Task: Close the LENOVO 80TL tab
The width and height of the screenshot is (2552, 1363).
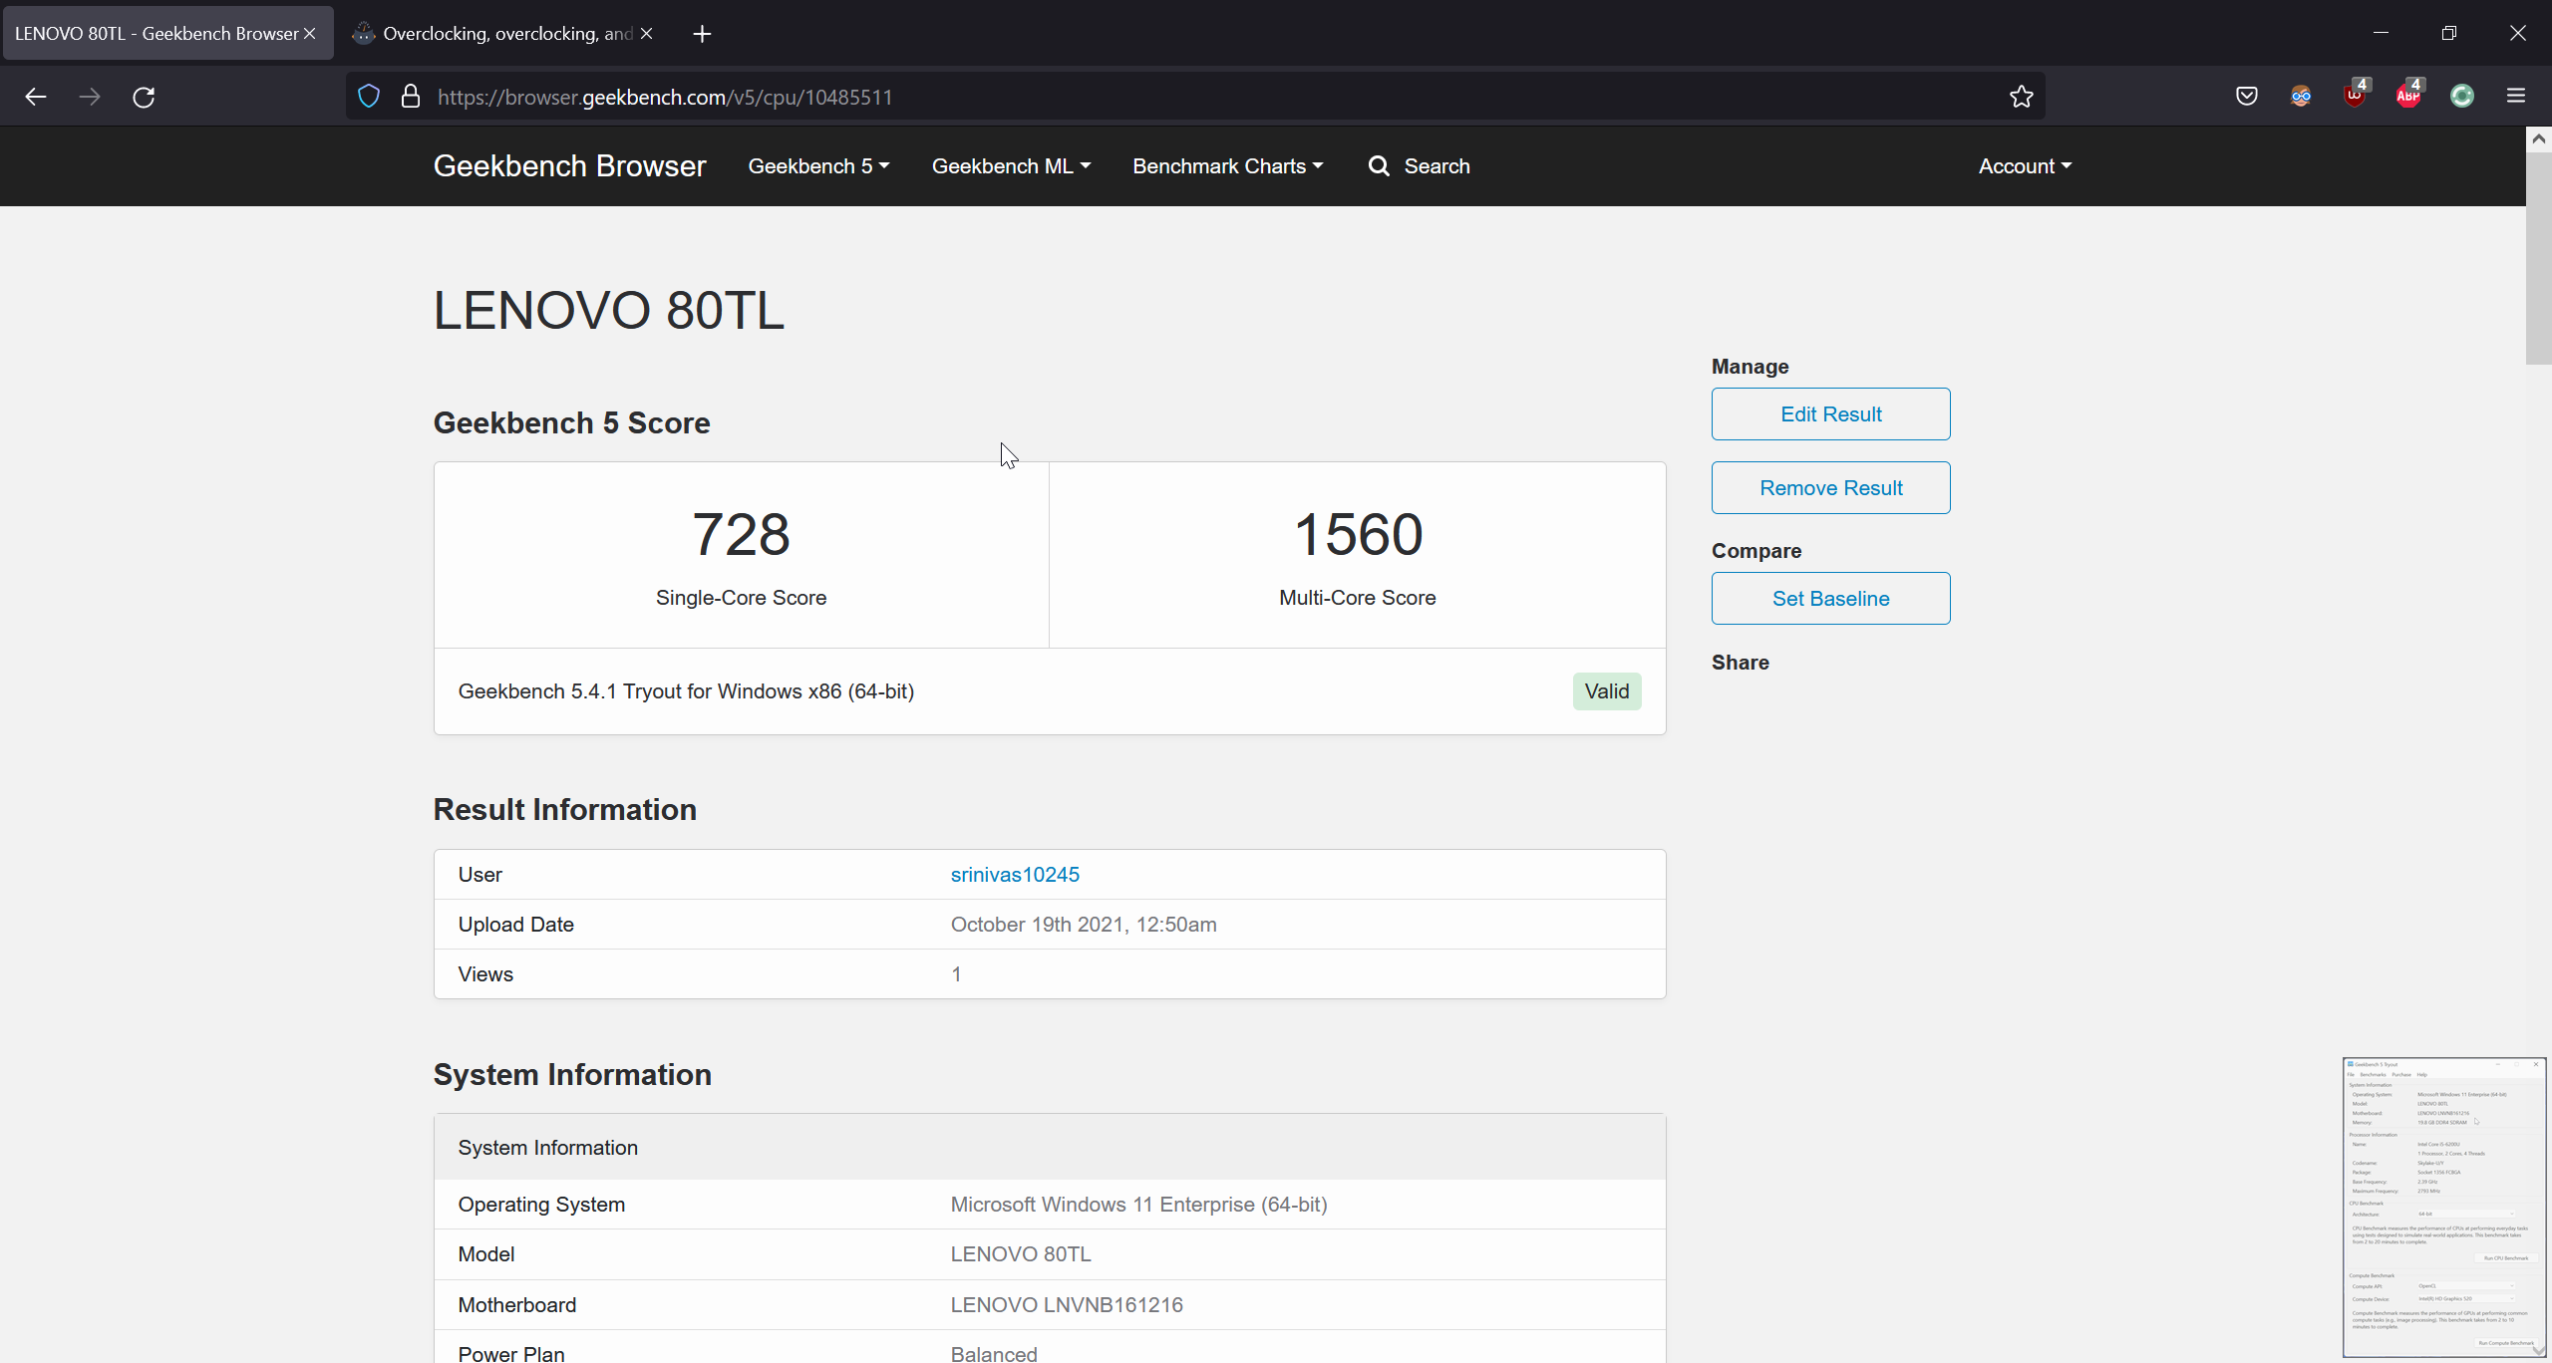Action: 310,34
